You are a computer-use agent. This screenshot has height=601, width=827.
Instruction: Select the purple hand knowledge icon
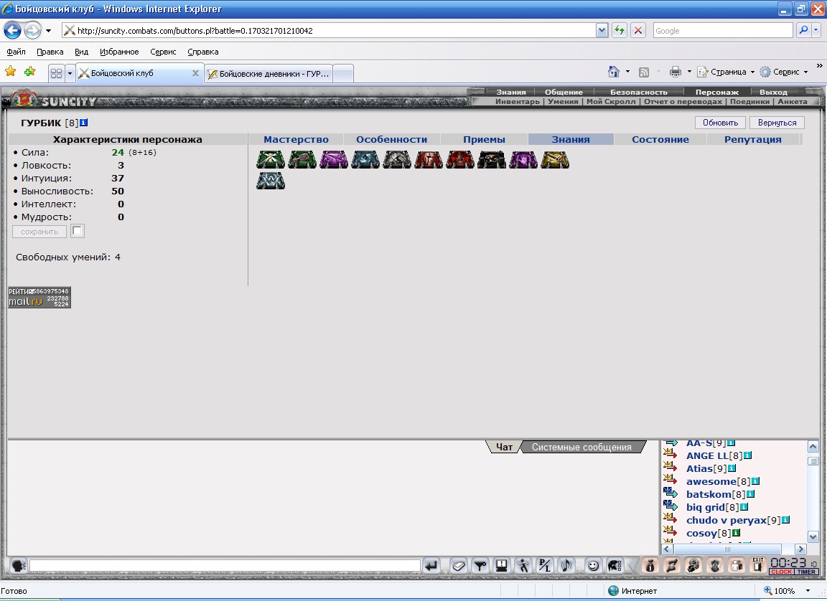click(x=523, y=160)
